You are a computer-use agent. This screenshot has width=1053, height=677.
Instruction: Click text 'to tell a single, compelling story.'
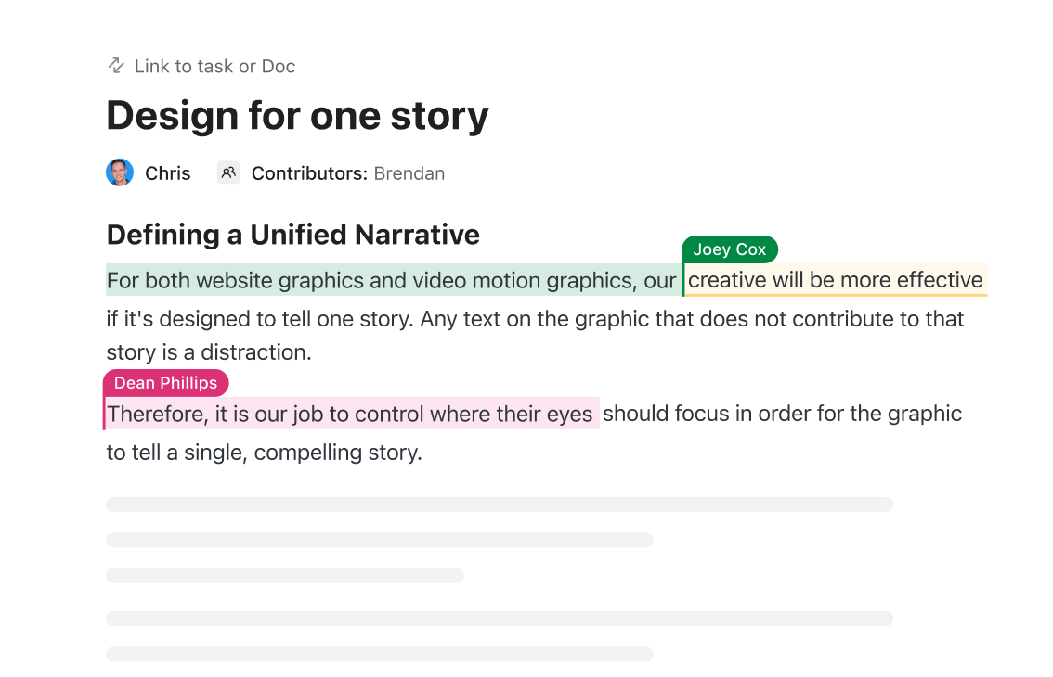264,453
